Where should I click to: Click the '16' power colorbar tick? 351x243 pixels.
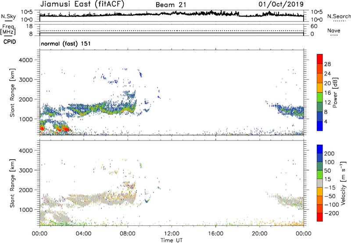[x=327, y=93]
